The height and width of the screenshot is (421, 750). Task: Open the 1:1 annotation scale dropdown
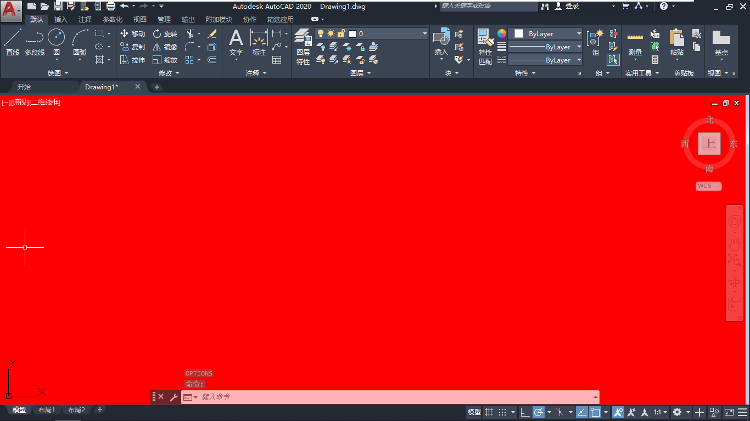661,412
